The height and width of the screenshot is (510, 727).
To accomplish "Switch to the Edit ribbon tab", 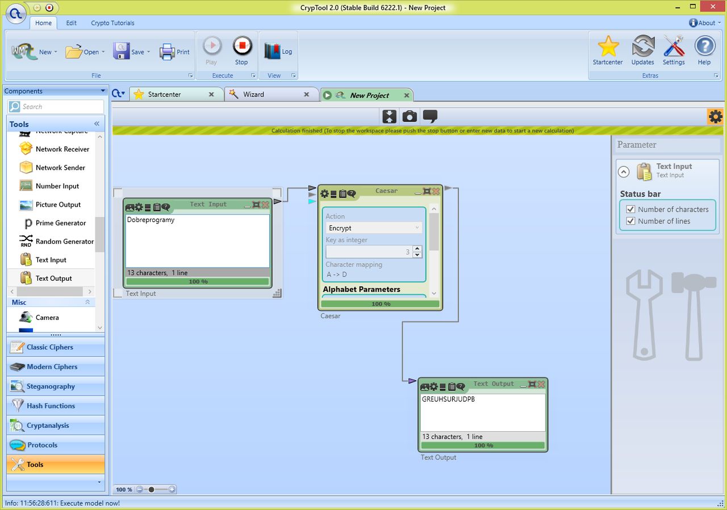I will [72, 23].
